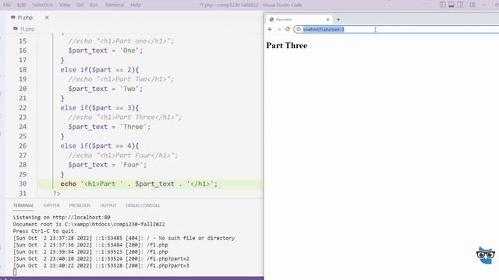Screen dimensions: 499x280
Task: Open the Selection menu
Action: pyautogui.click(x=42, y=5)
